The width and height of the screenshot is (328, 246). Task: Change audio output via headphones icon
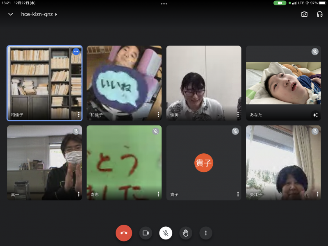pos(319,14)
